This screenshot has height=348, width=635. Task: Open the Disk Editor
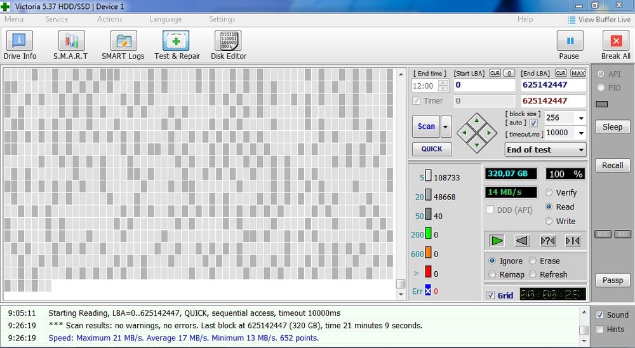click(229, 45)
